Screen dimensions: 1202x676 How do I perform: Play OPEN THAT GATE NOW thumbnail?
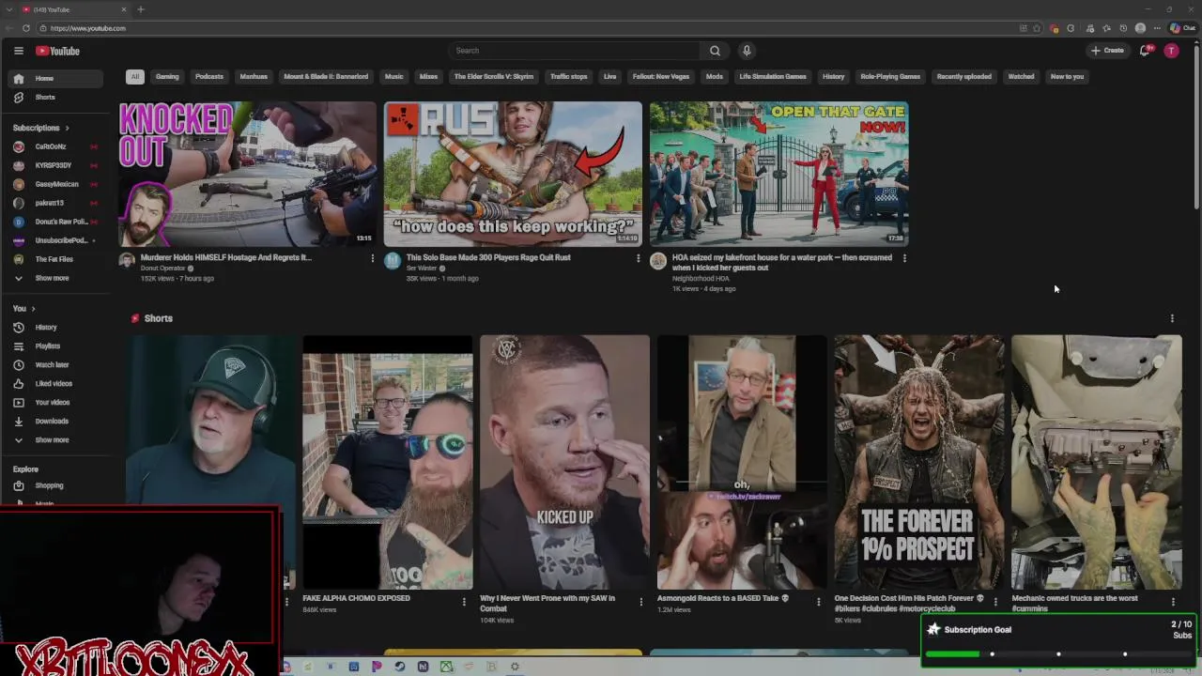click(778, 174)
